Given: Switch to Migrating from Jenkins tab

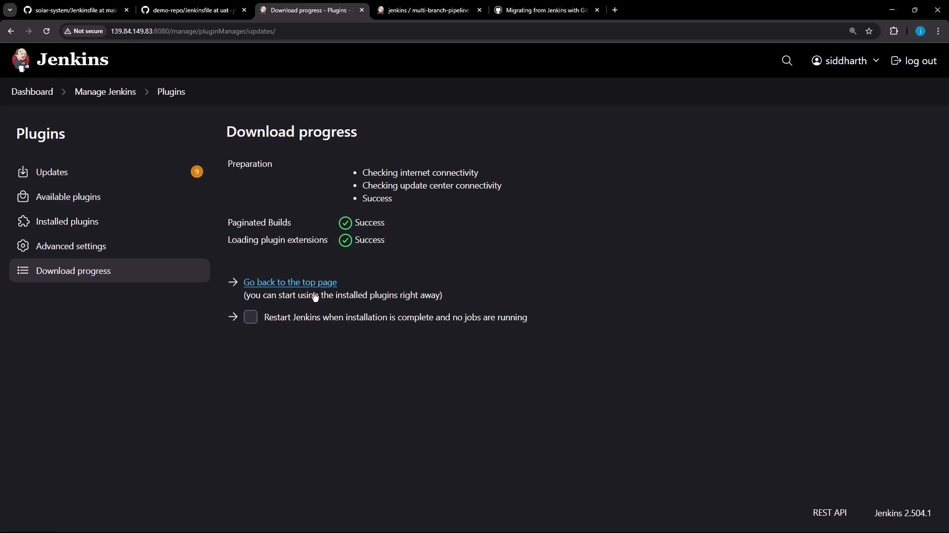Looking at the screenshot, I should pos(546,10).
